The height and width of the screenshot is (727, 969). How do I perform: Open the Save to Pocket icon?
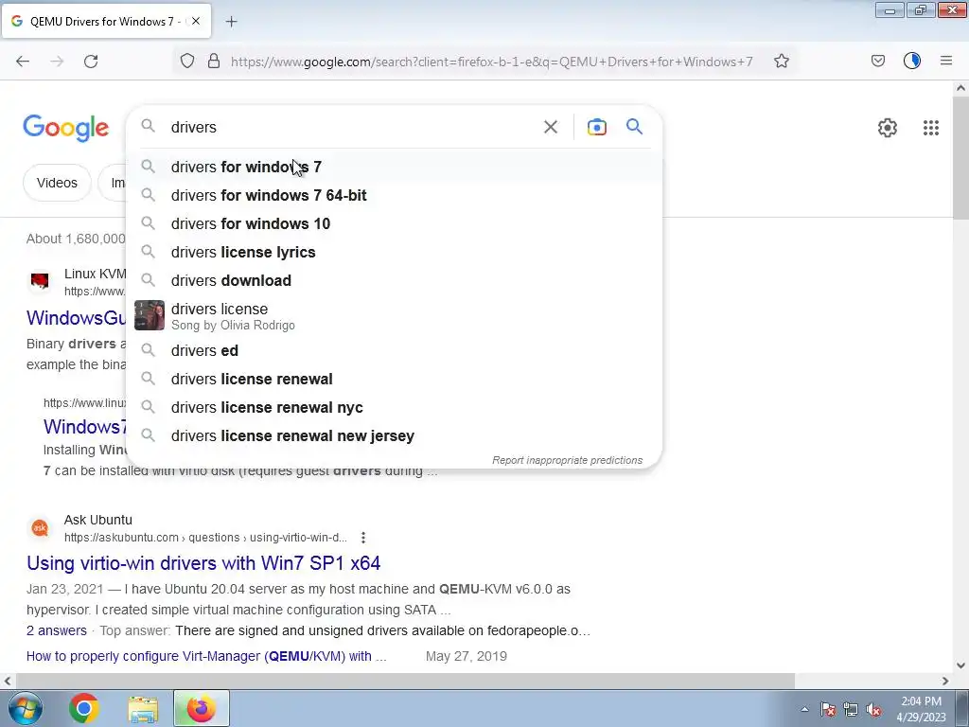pyautogui.click(x=878, y=62)
